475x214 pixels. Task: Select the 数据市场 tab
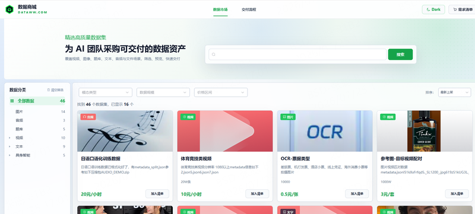tap(220, 9)
